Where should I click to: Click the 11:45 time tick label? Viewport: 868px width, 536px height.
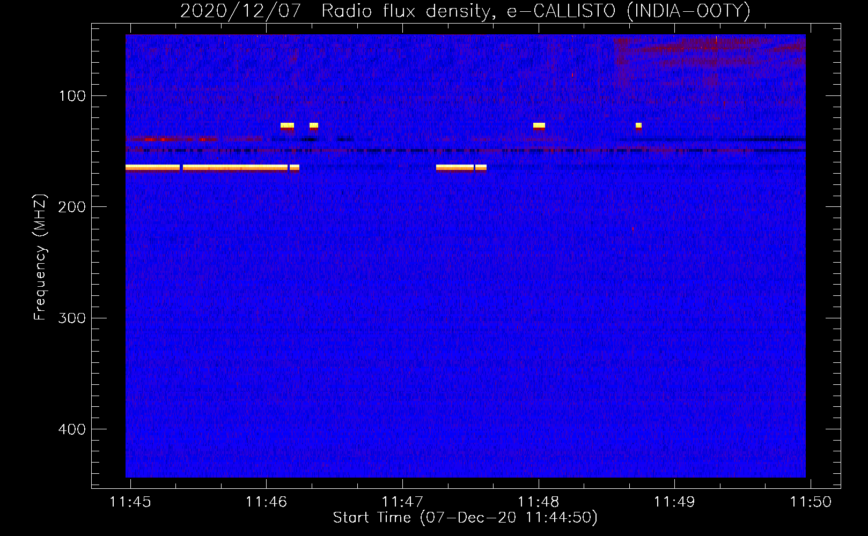[x=130, y=502]
